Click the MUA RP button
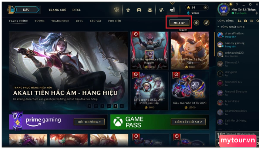 click(179, 23)
